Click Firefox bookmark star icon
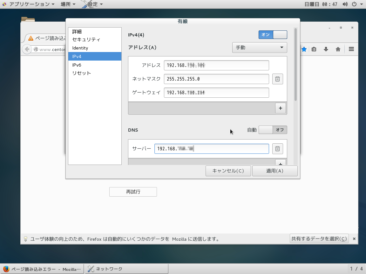This screenshot has width=366, height=274. click(304, 49)
